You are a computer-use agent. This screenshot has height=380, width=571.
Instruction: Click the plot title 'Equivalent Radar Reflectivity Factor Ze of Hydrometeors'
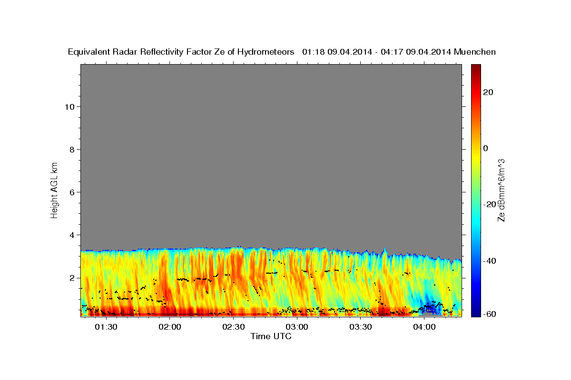click(x=181, y=52)
